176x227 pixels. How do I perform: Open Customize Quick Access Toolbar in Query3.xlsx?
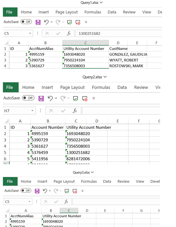pyautogui.click(x=82, y=191)
